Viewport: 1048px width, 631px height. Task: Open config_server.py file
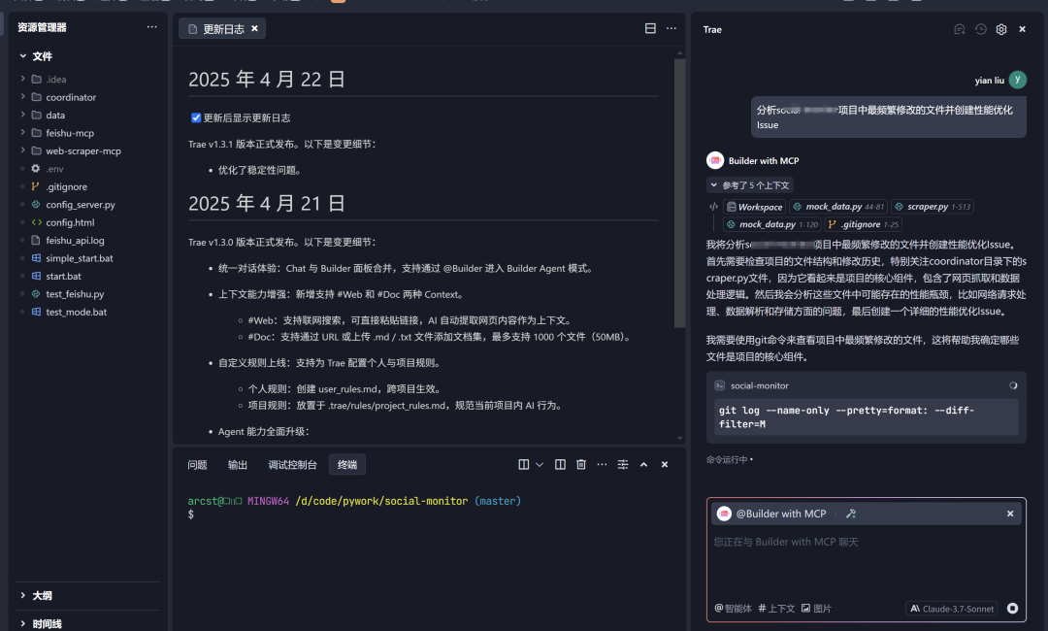pos(81,205)
